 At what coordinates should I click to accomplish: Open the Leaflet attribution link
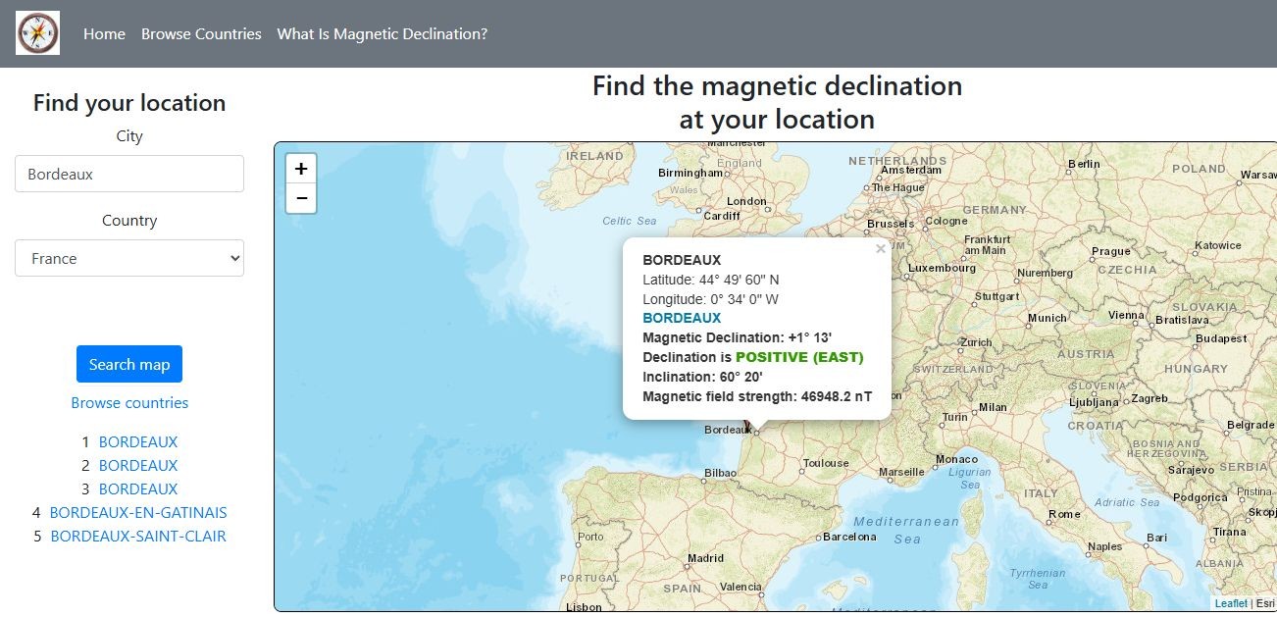(x=1231, y=603)
